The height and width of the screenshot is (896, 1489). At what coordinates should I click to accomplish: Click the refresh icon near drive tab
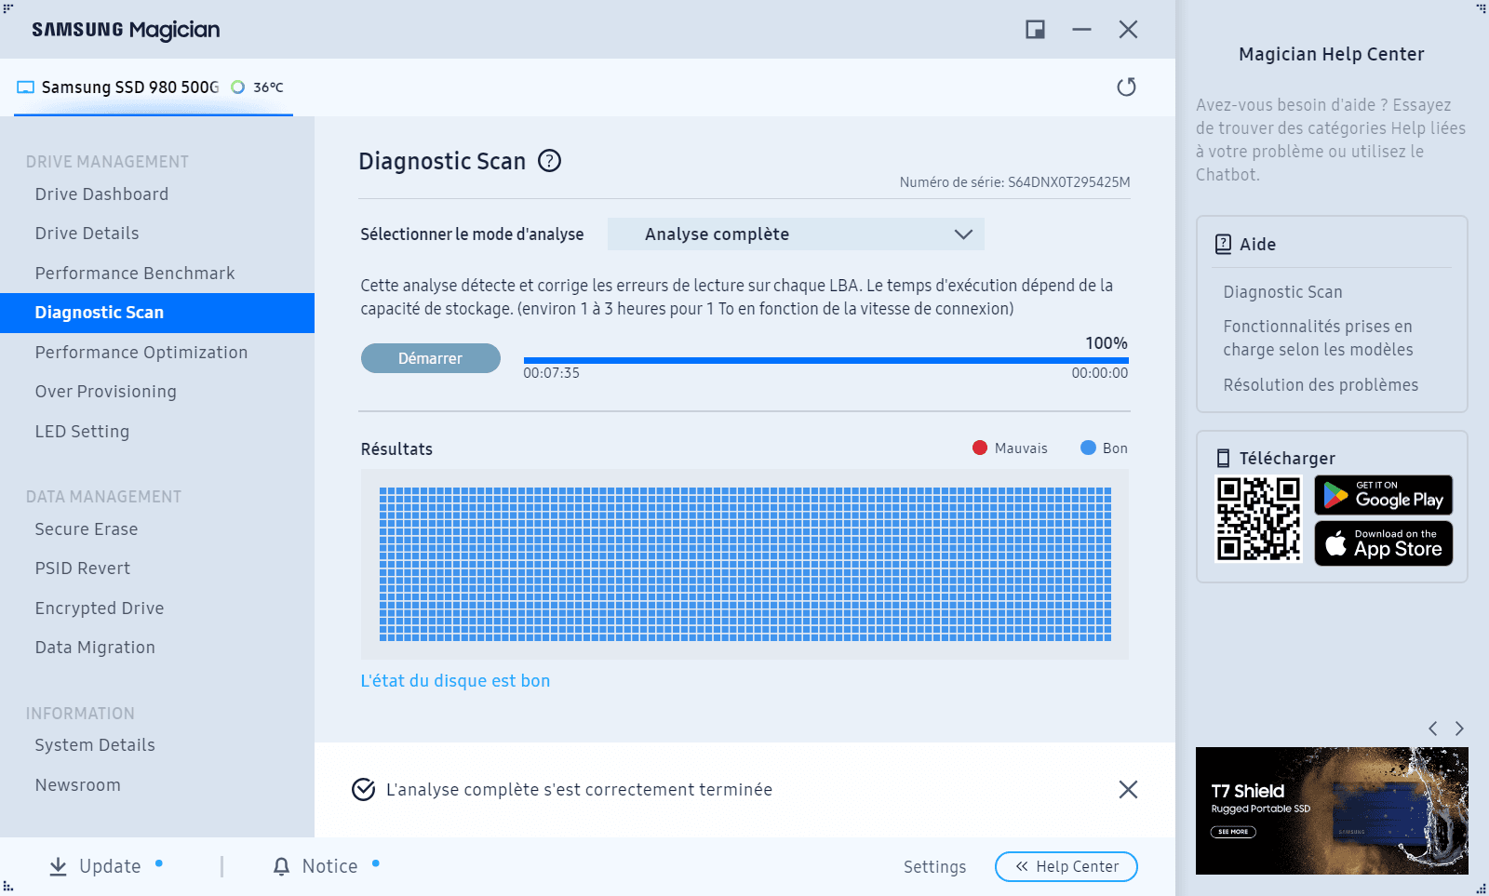pyautogui.click(x=1126, y=87)
